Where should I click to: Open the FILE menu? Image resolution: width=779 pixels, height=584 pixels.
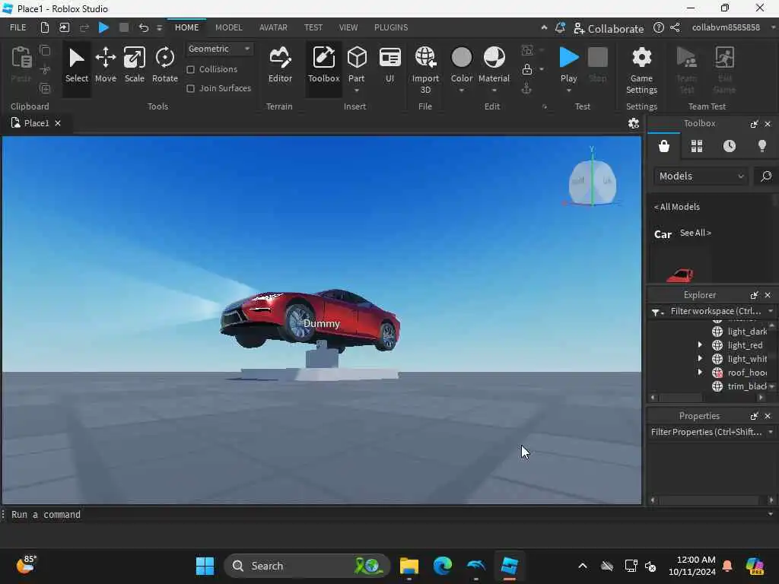(x=18, y=27)
